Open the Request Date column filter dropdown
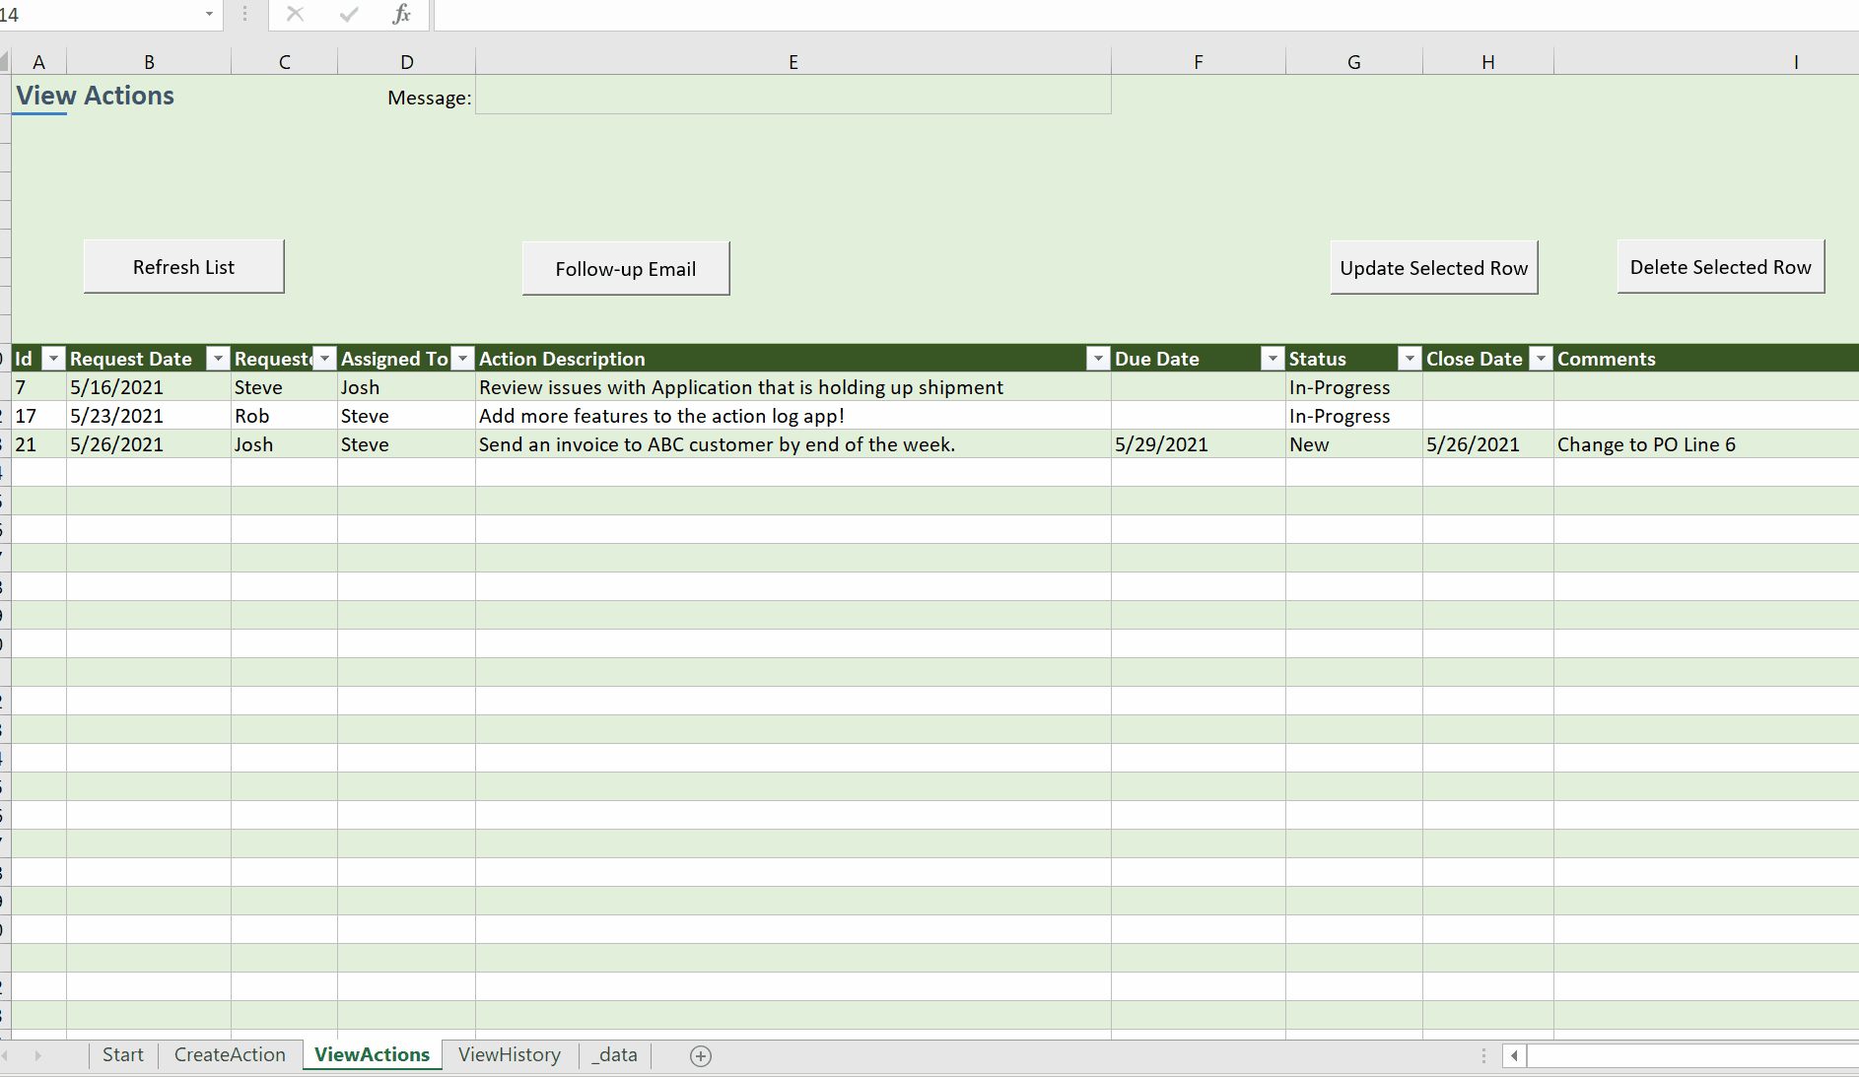 click(217, 358)
